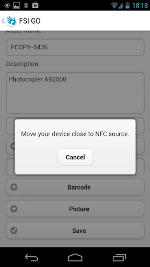Tap the plus icon on the Picture row
Image resolution: width=150 pixels, height=267 pixels.
point(14,209)
